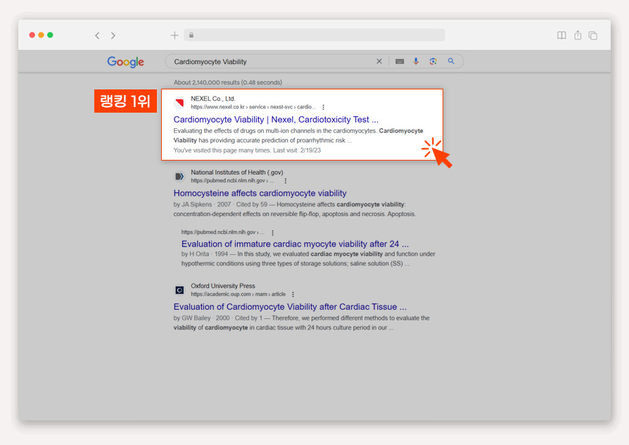Go forward using the browser forward arrow
Viewport: 629px width, 445px height.
(113, 36)
